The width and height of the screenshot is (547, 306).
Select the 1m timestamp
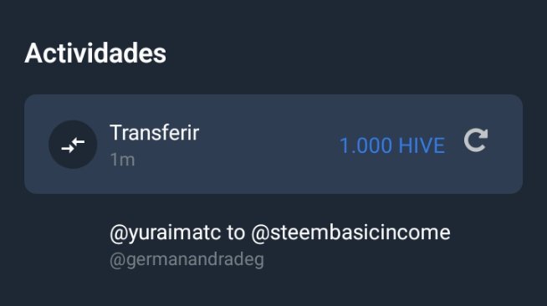[x=122, y=160]
